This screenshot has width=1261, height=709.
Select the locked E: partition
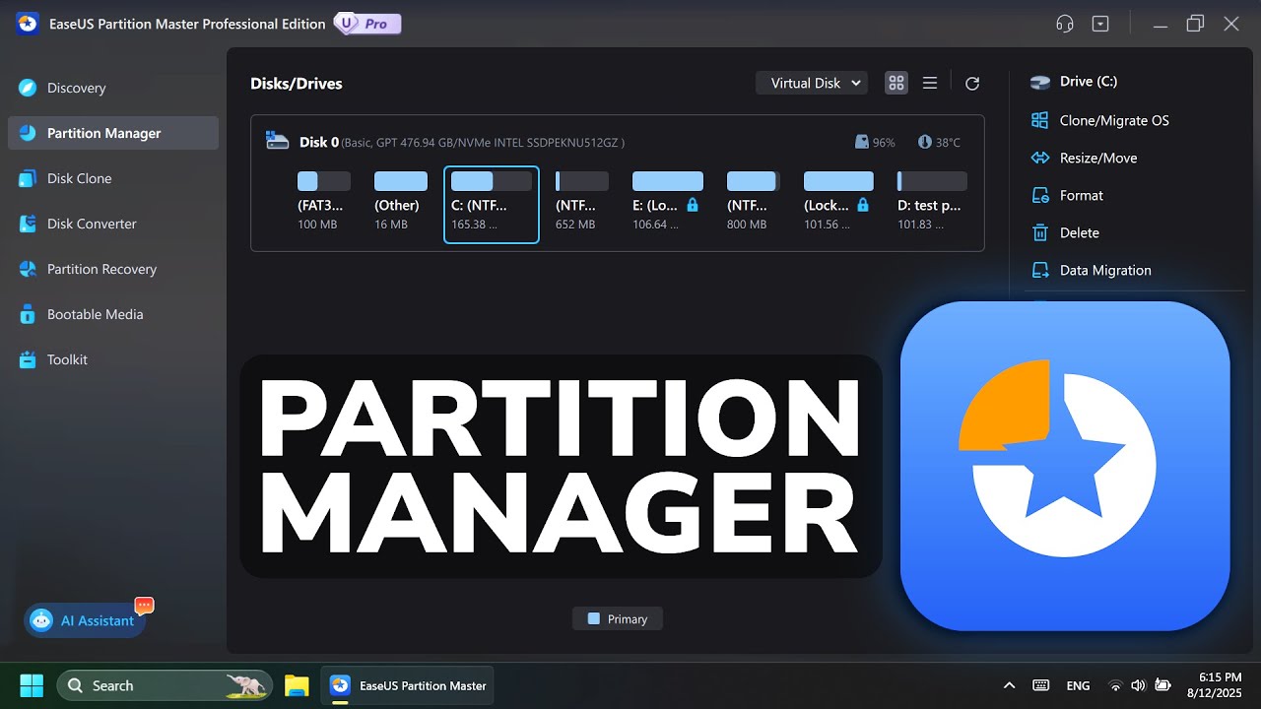click(x=667, y=203)
